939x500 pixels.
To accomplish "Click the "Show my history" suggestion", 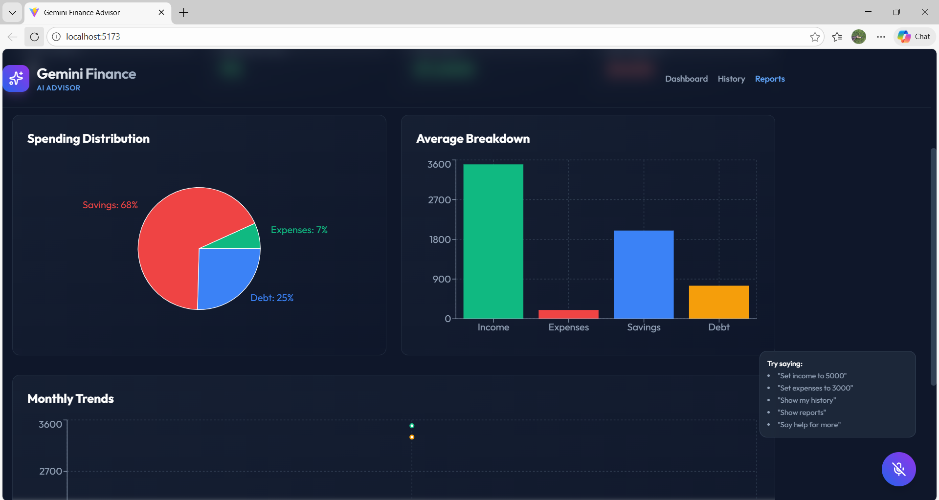I will [x=807, y=400].
